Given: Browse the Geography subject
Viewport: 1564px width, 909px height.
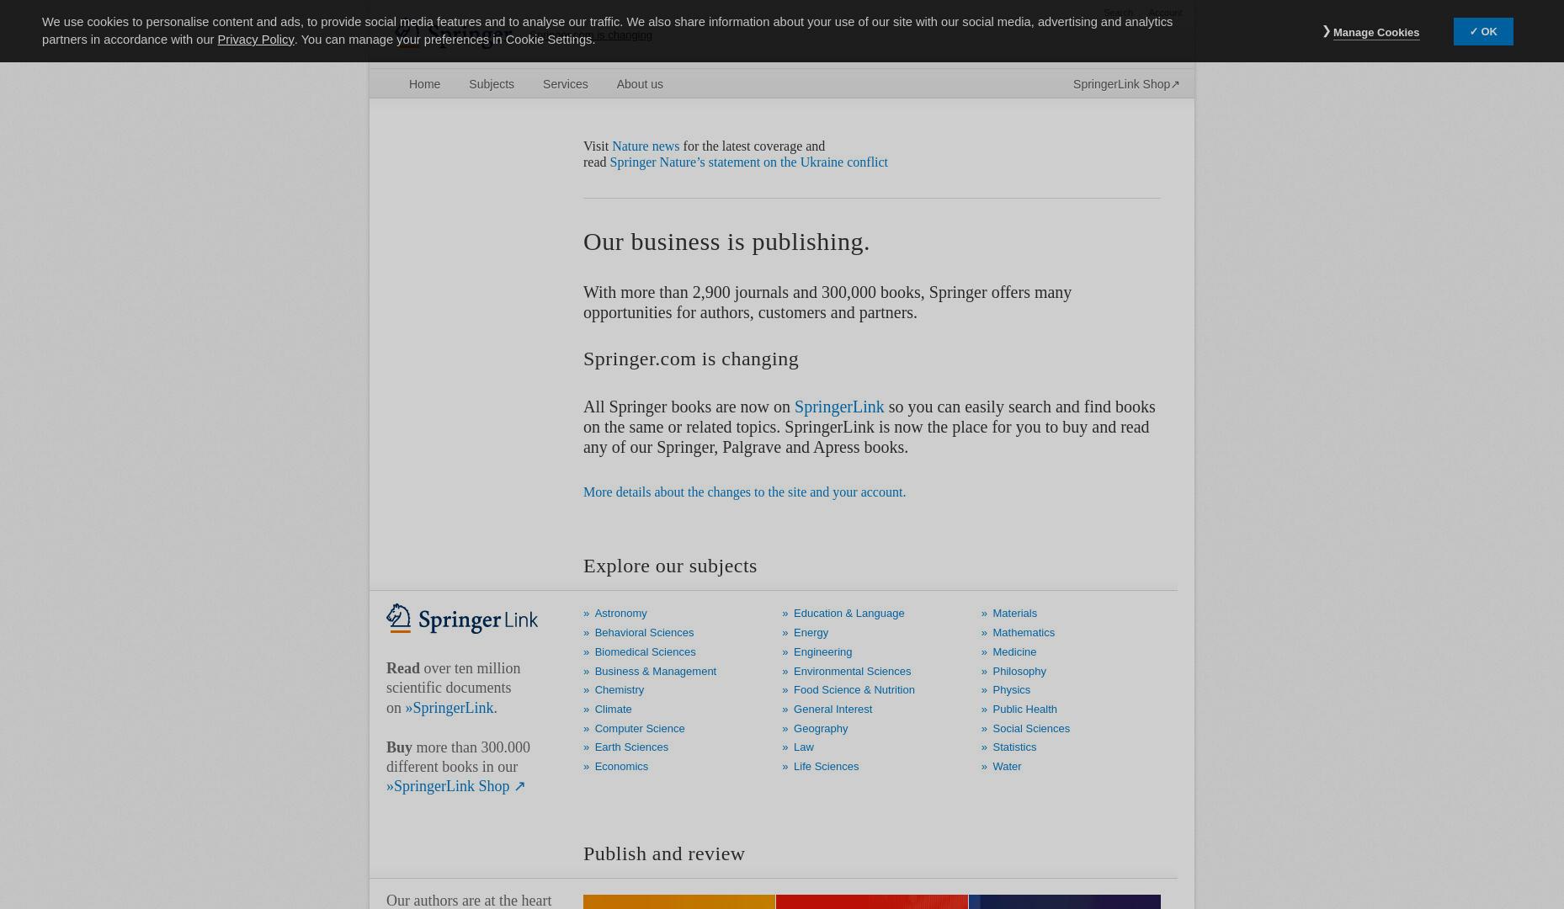Looking at the screenshot, I should (x=820, y=729).
